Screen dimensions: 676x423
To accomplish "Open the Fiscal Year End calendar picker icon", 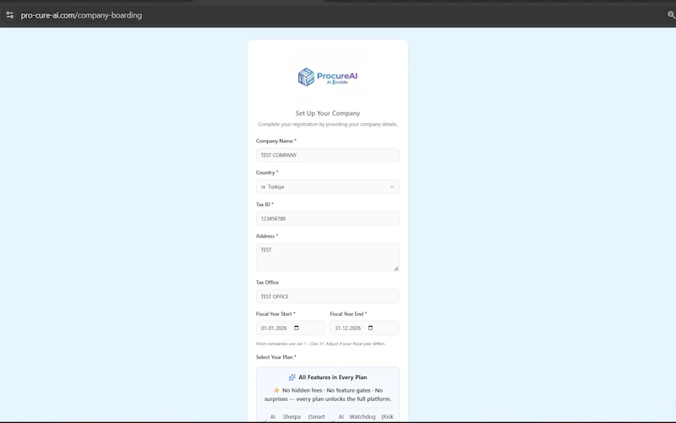I will (370, 328).
